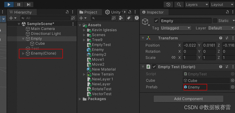Screen dimensions: 235x113
Task: Click the object name field Empty
Action: click(x=186, y=21)
